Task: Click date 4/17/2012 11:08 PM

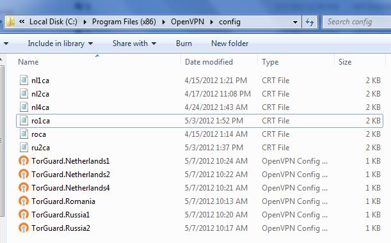Action: [x=218, y=94]
